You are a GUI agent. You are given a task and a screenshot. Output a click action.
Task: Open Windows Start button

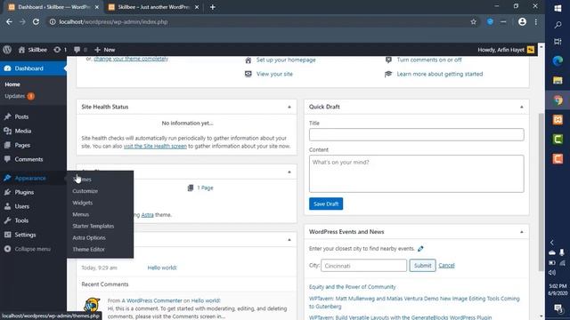click(558, 8)
